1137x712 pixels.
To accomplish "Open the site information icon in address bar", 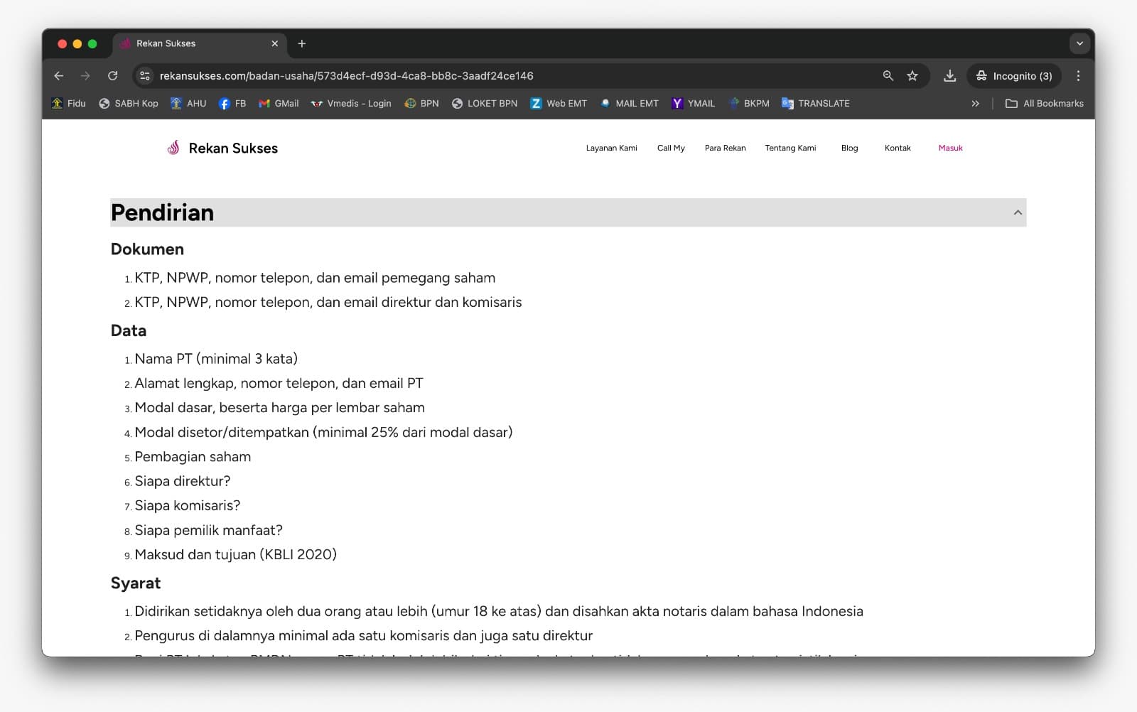I will tap(145, 76).
